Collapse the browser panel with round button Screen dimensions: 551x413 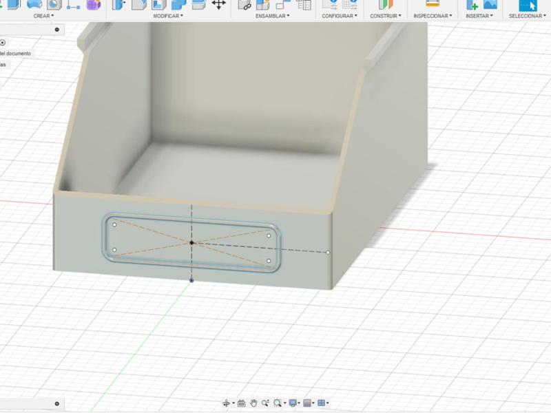pyautogui.click(x=57, y=30)
